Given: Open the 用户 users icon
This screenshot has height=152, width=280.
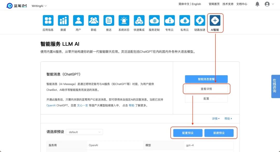Looking at the screenshot, I should [x=78, y=20].
